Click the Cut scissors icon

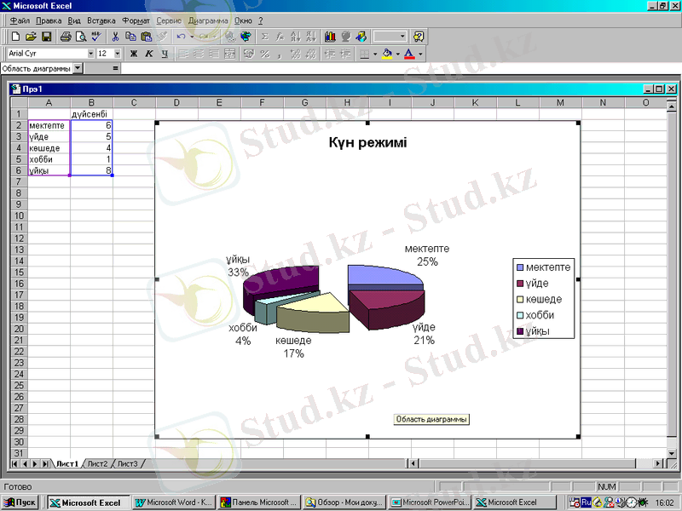tap(115, 37)
